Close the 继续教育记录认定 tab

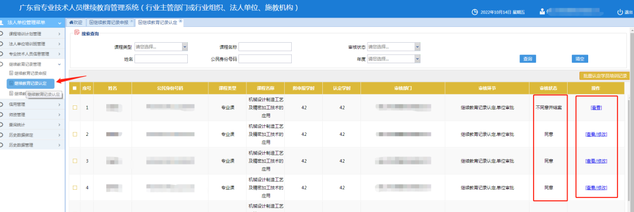(x=180, y=21)
